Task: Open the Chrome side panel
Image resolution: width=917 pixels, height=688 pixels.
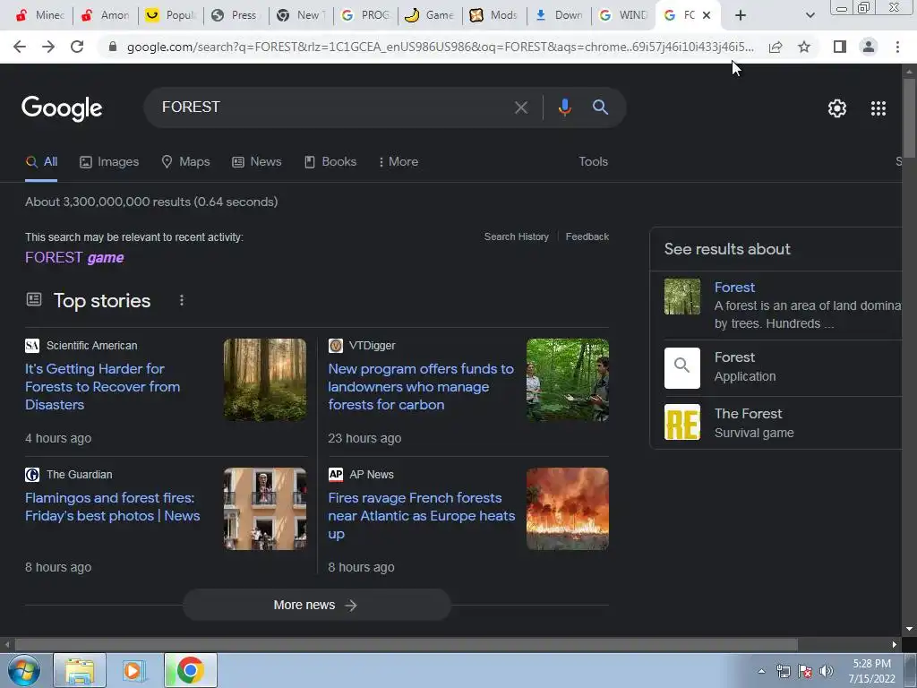Action: [x=840, y=47]
